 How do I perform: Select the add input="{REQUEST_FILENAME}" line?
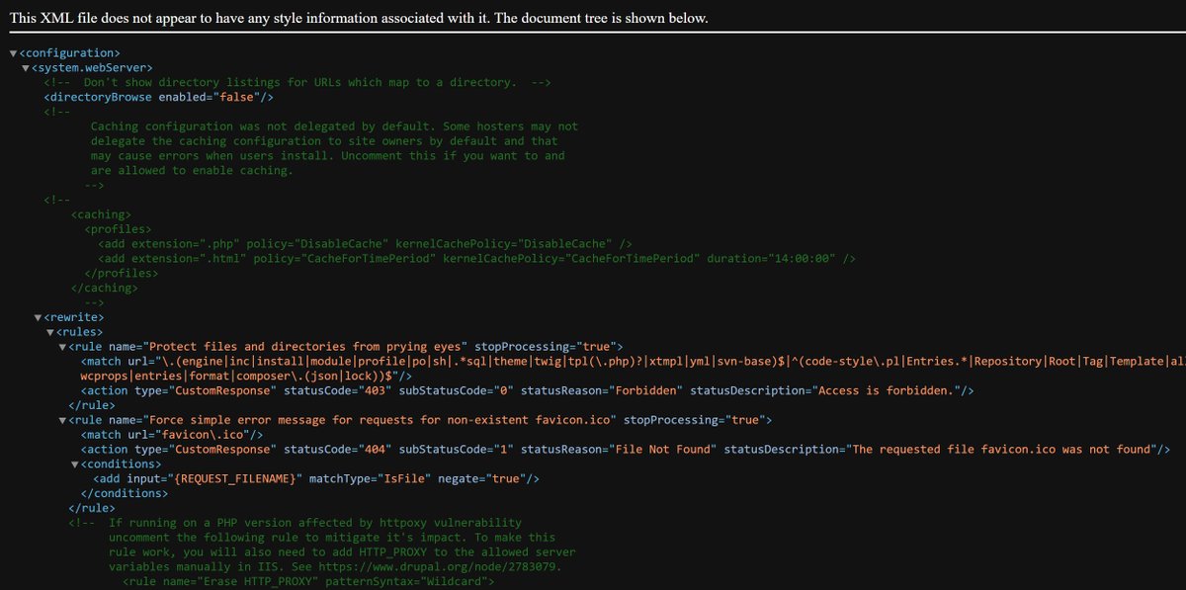point(316,479)
